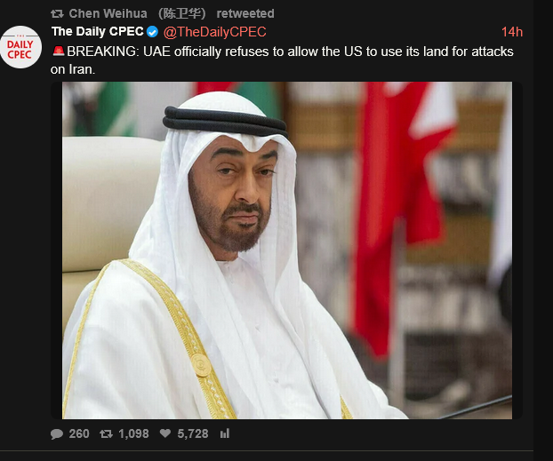This screenshot has height=461, width=553.
Task: Open the attached photo of the man in white
Action: coord(287,250)
